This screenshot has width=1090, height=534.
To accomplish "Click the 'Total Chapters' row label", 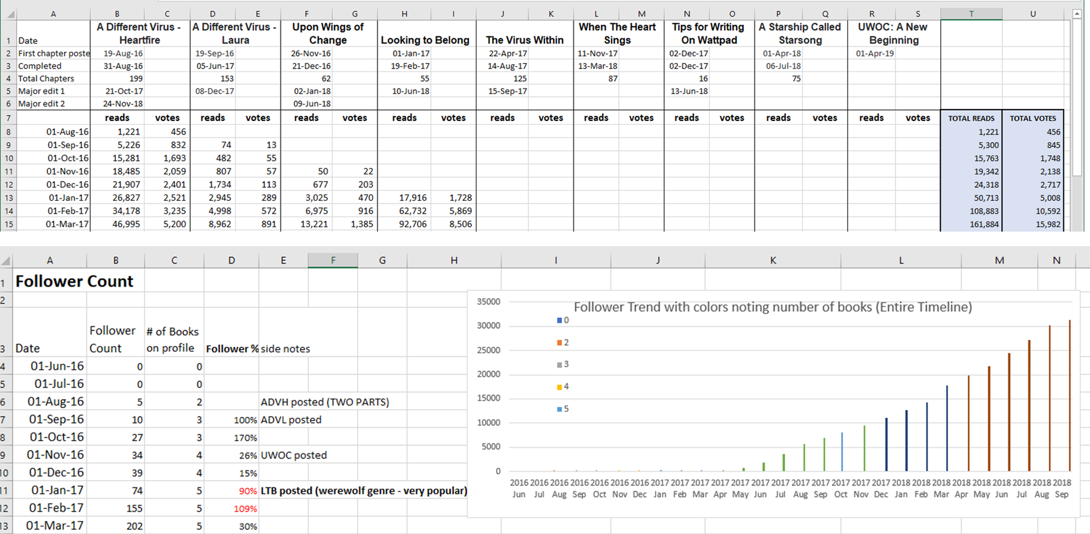I will point(53,78).
